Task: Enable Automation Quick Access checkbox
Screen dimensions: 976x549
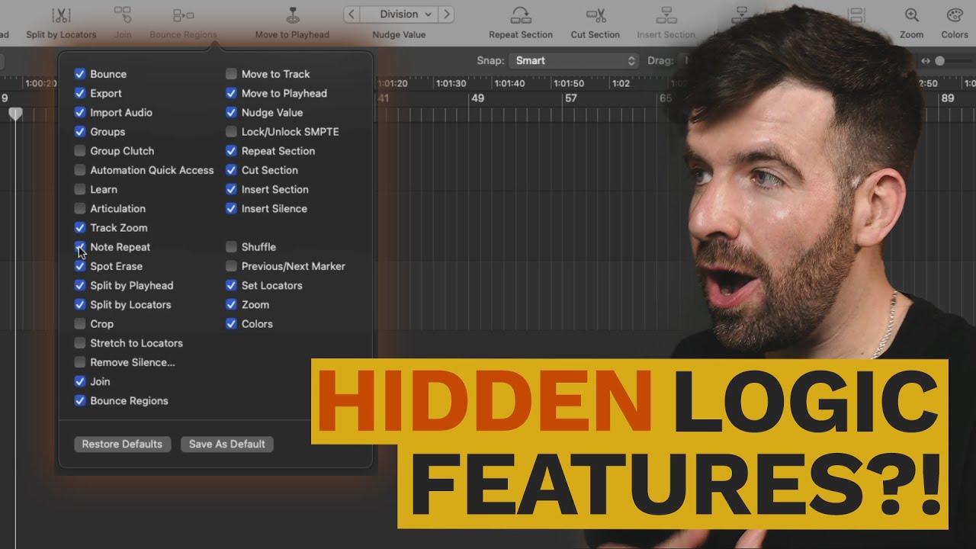Action: tap(80, 170)
